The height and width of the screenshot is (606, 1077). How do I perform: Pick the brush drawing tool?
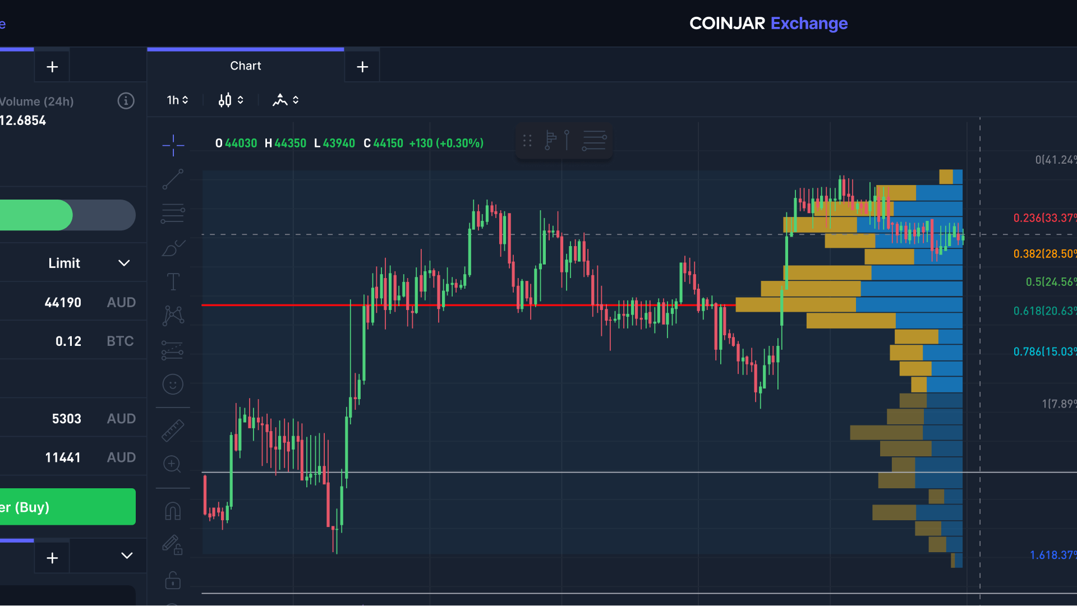click(x=173, y=248)
